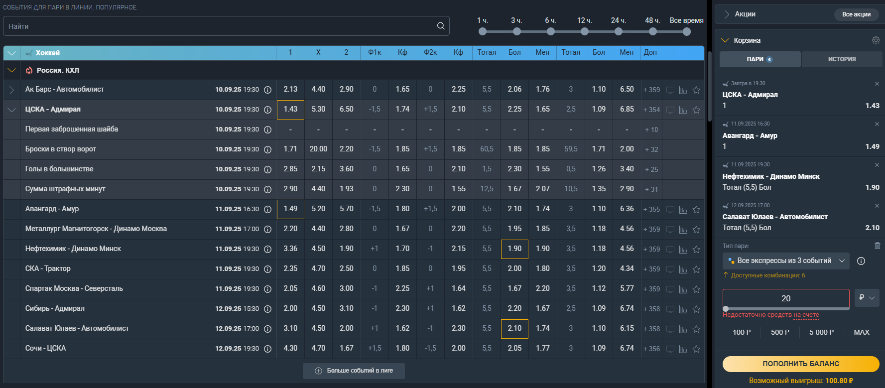Switch to ПАРИ tab in basket
The height and width of the screenshot is (388, 885).
point(760,59)
